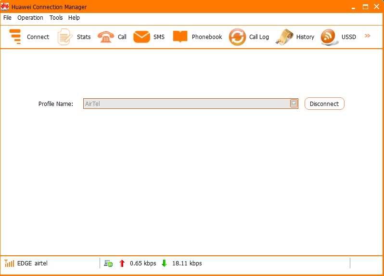Expand the Profile Name dropdown arrow

coord(294,104)
